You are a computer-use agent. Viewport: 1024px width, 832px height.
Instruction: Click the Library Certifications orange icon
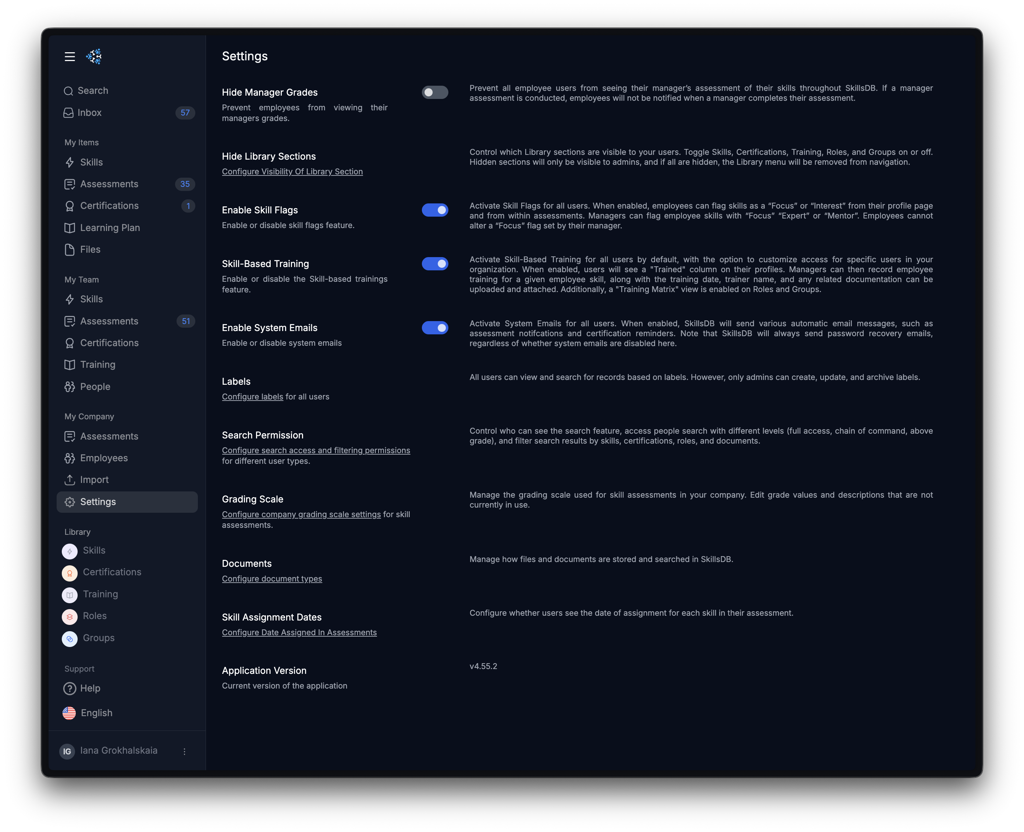70,573
